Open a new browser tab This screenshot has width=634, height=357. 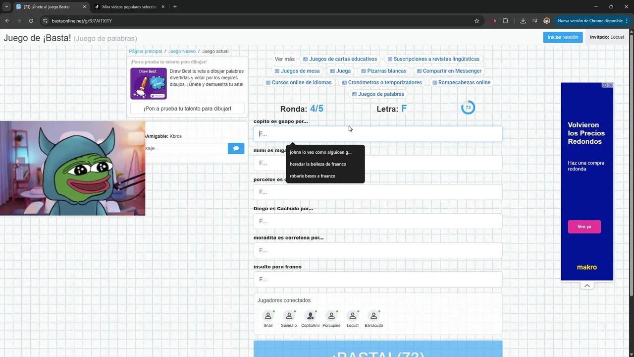tap(175, 7)
